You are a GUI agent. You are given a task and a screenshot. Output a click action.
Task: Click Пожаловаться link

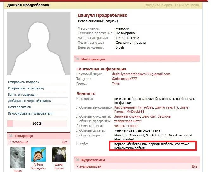click(19, 107)
